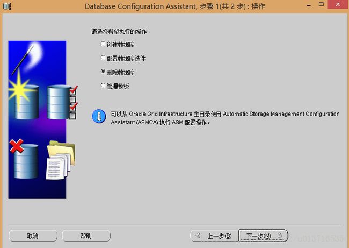Click the wizard side panel illustration
The image size is (349, 248).
(x=42, y=119)
